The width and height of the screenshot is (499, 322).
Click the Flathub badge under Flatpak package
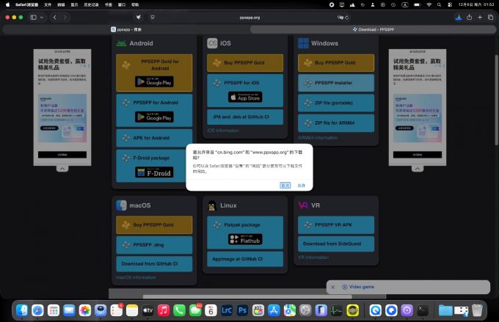click(x=244, y=239)
